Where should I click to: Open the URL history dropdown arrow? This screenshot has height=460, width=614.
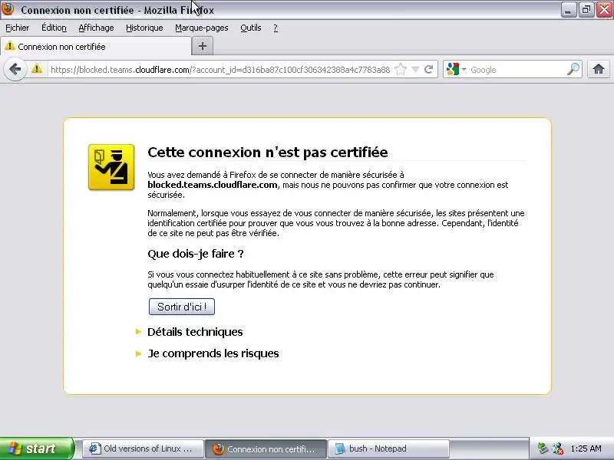415,70
